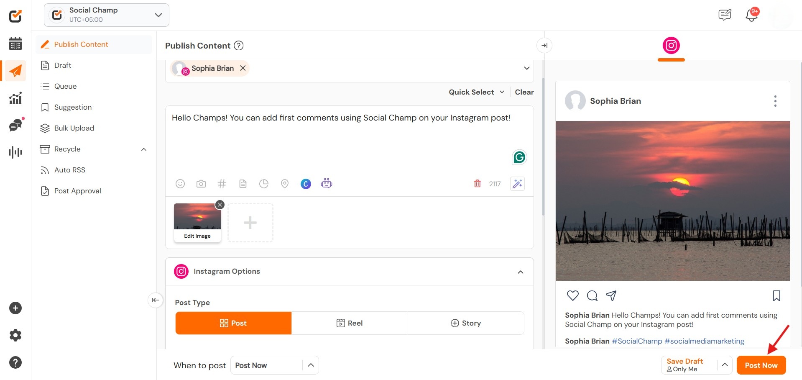Image resolution: width=802 pixels, height=380 pixels.
Task: Open the calendar in left sidebar
Action: click(x=15, y=44)
